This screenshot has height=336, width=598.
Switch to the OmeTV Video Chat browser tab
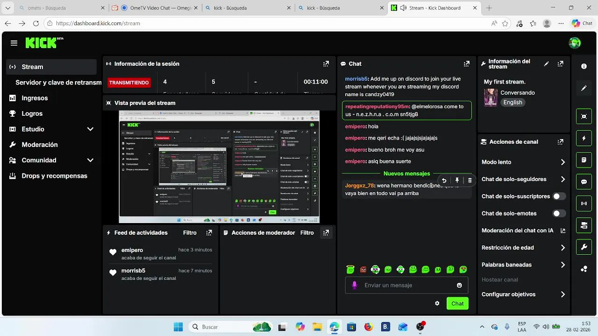tap(154, 8)
